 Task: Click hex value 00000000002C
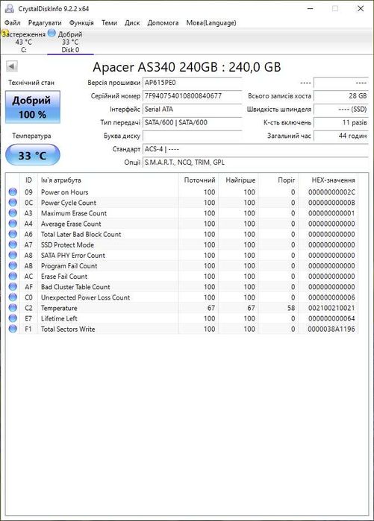click(x=331, y=192)
